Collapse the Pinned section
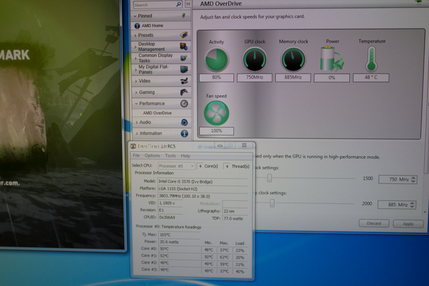 (x=135, y=16)
